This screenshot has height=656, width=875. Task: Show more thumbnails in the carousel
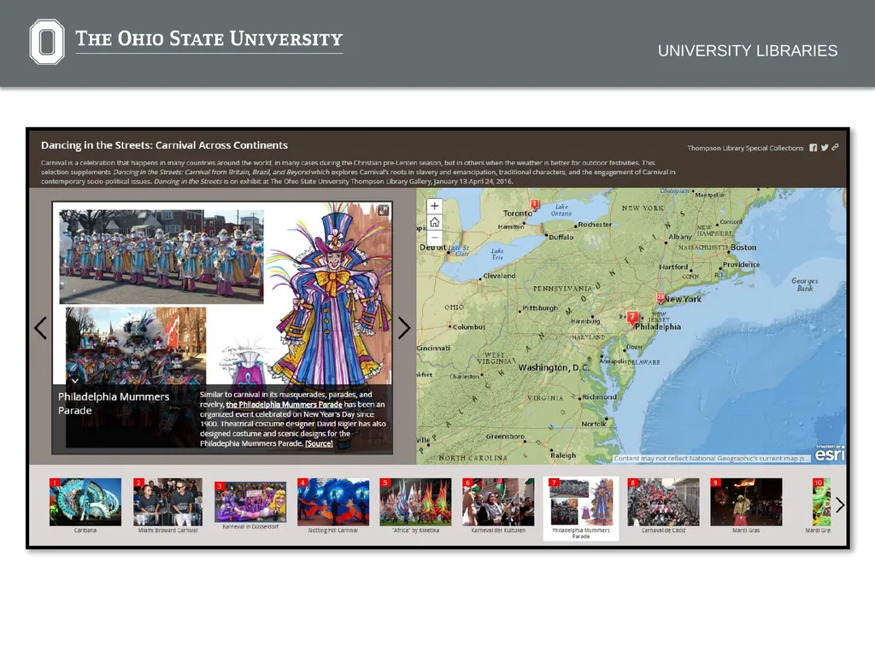840,506
